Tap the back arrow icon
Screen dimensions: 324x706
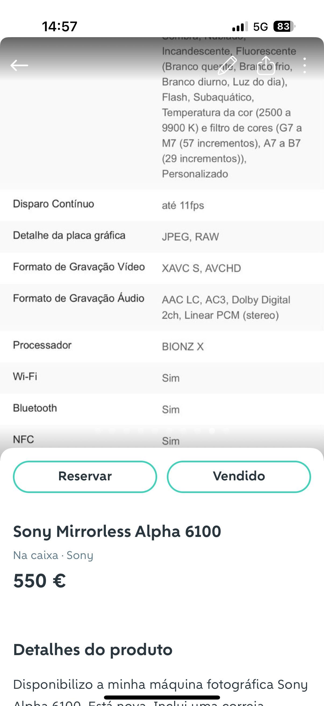tap(19, 65)
